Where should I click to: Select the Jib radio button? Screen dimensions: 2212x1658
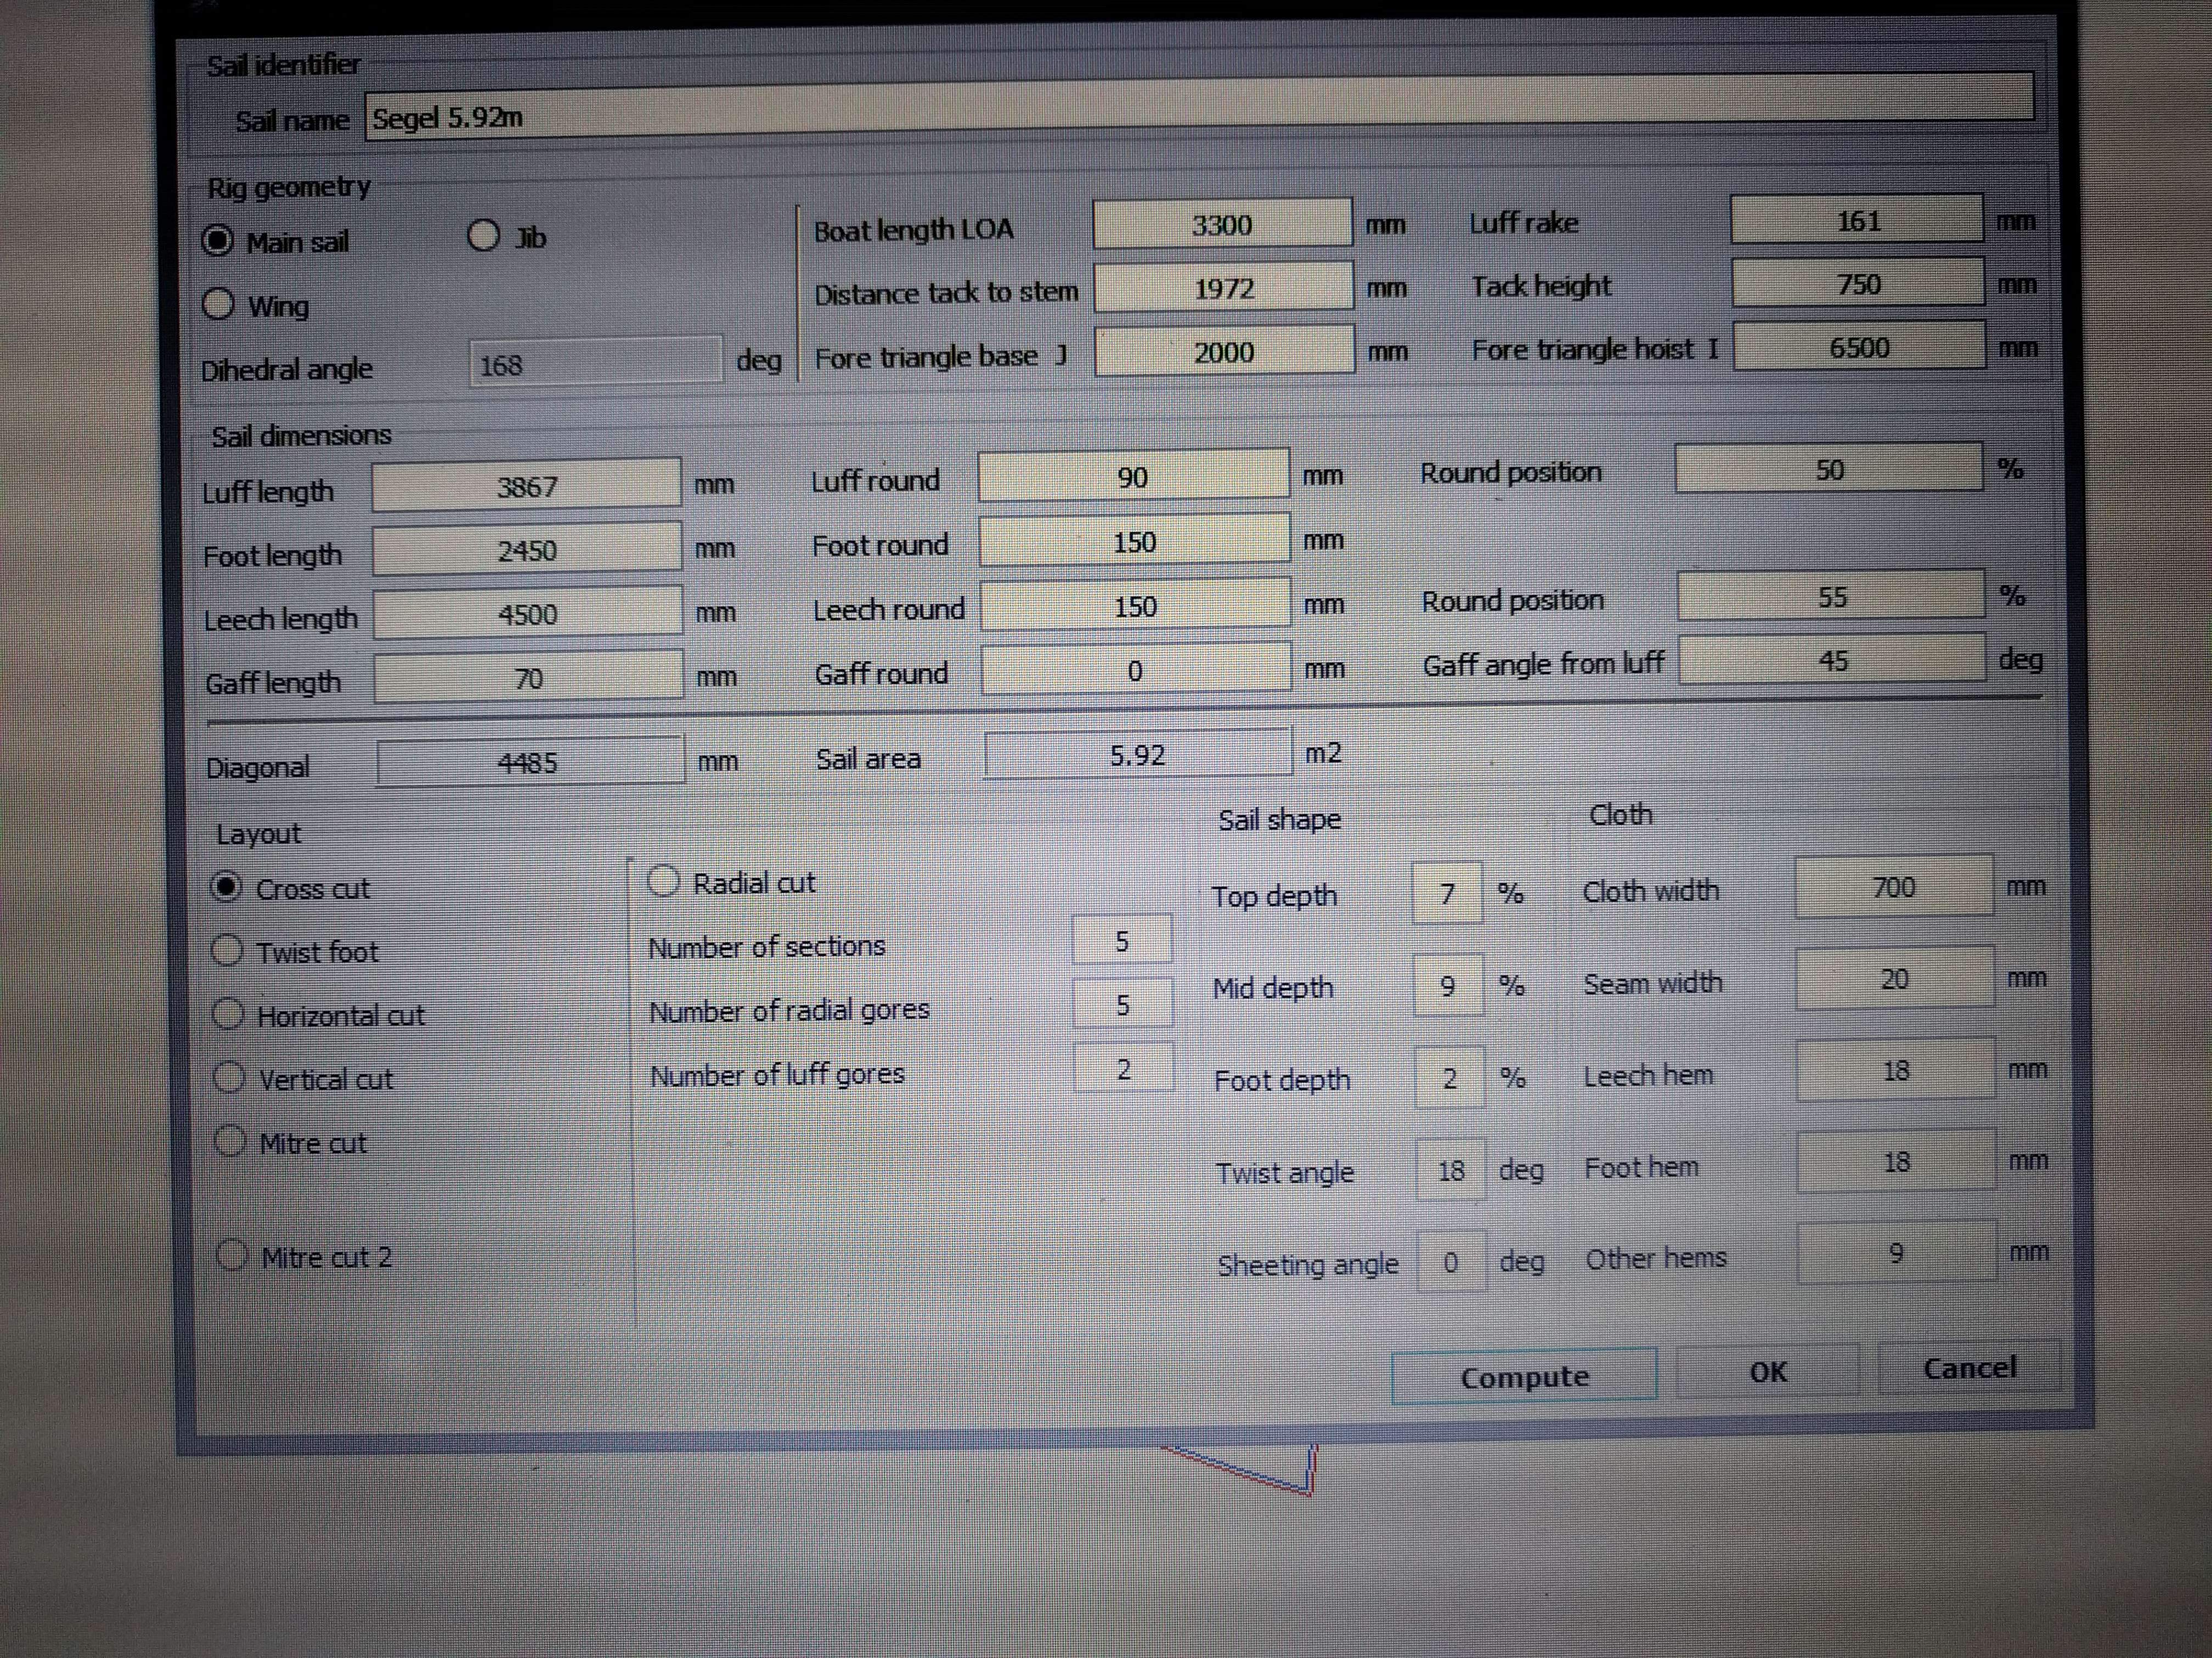[x=484, y=237]
